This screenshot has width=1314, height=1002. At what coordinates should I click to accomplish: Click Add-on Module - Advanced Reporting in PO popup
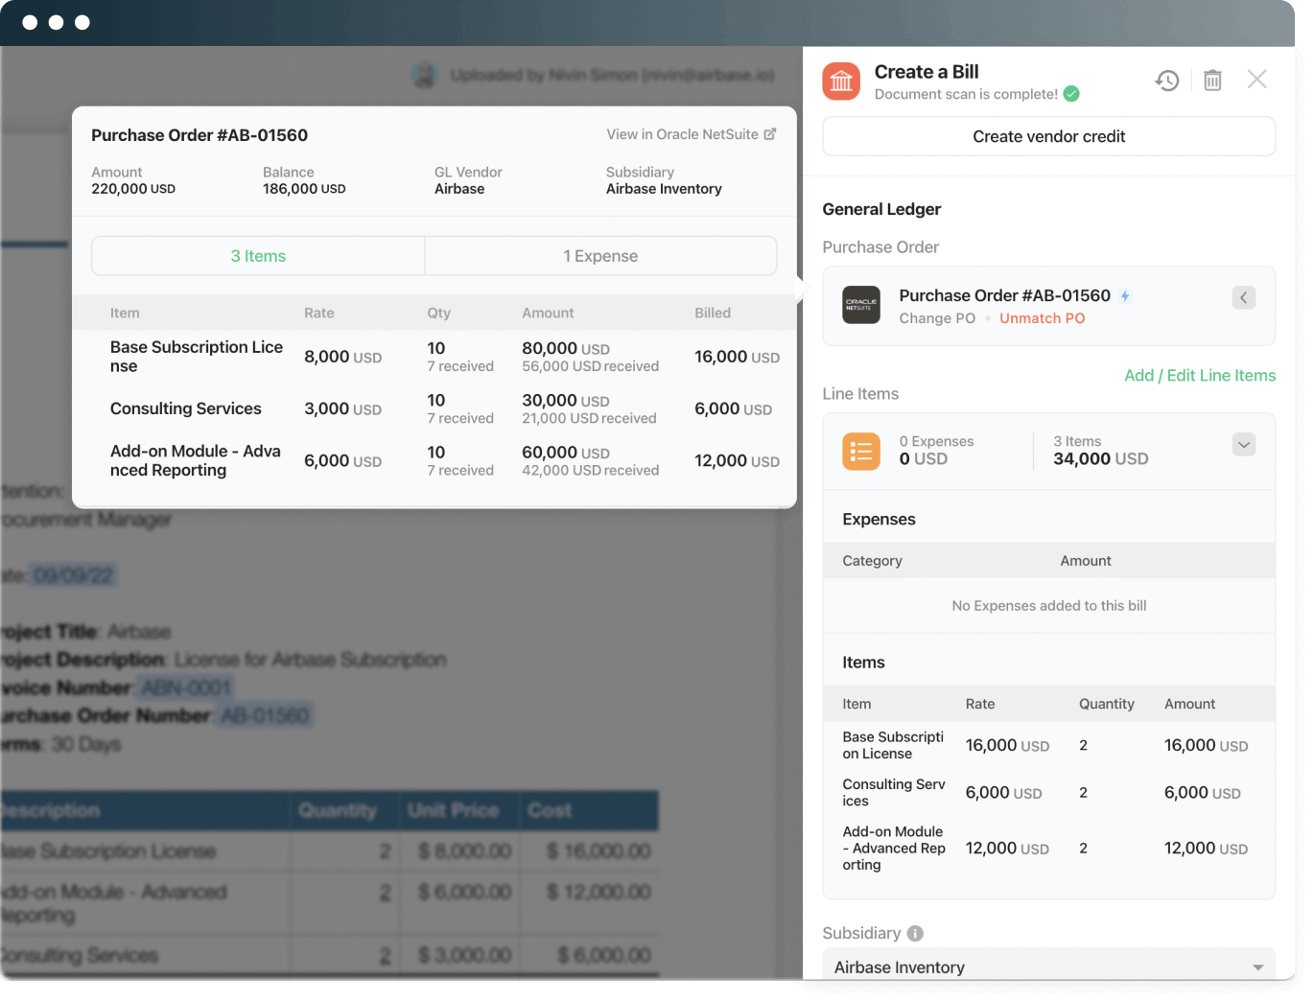(x=196, y=460)
